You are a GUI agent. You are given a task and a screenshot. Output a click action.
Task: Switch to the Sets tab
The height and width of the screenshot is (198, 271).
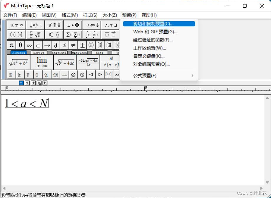(x=100, y=53)
